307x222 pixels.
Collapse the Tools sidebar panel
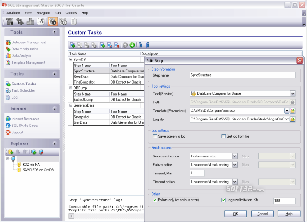(x=55, y=32)
